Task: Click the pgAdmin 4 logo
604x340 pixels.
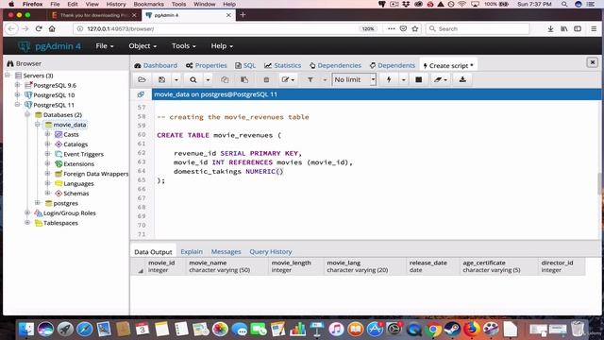Action: point(49,46)
